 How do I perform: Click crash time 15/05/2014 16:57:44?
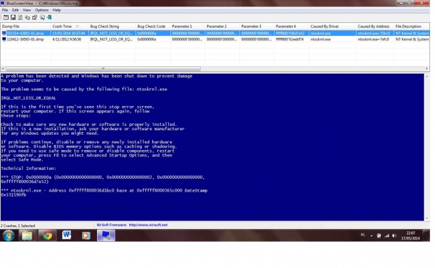pyautogui.click(x=68, y=33)
